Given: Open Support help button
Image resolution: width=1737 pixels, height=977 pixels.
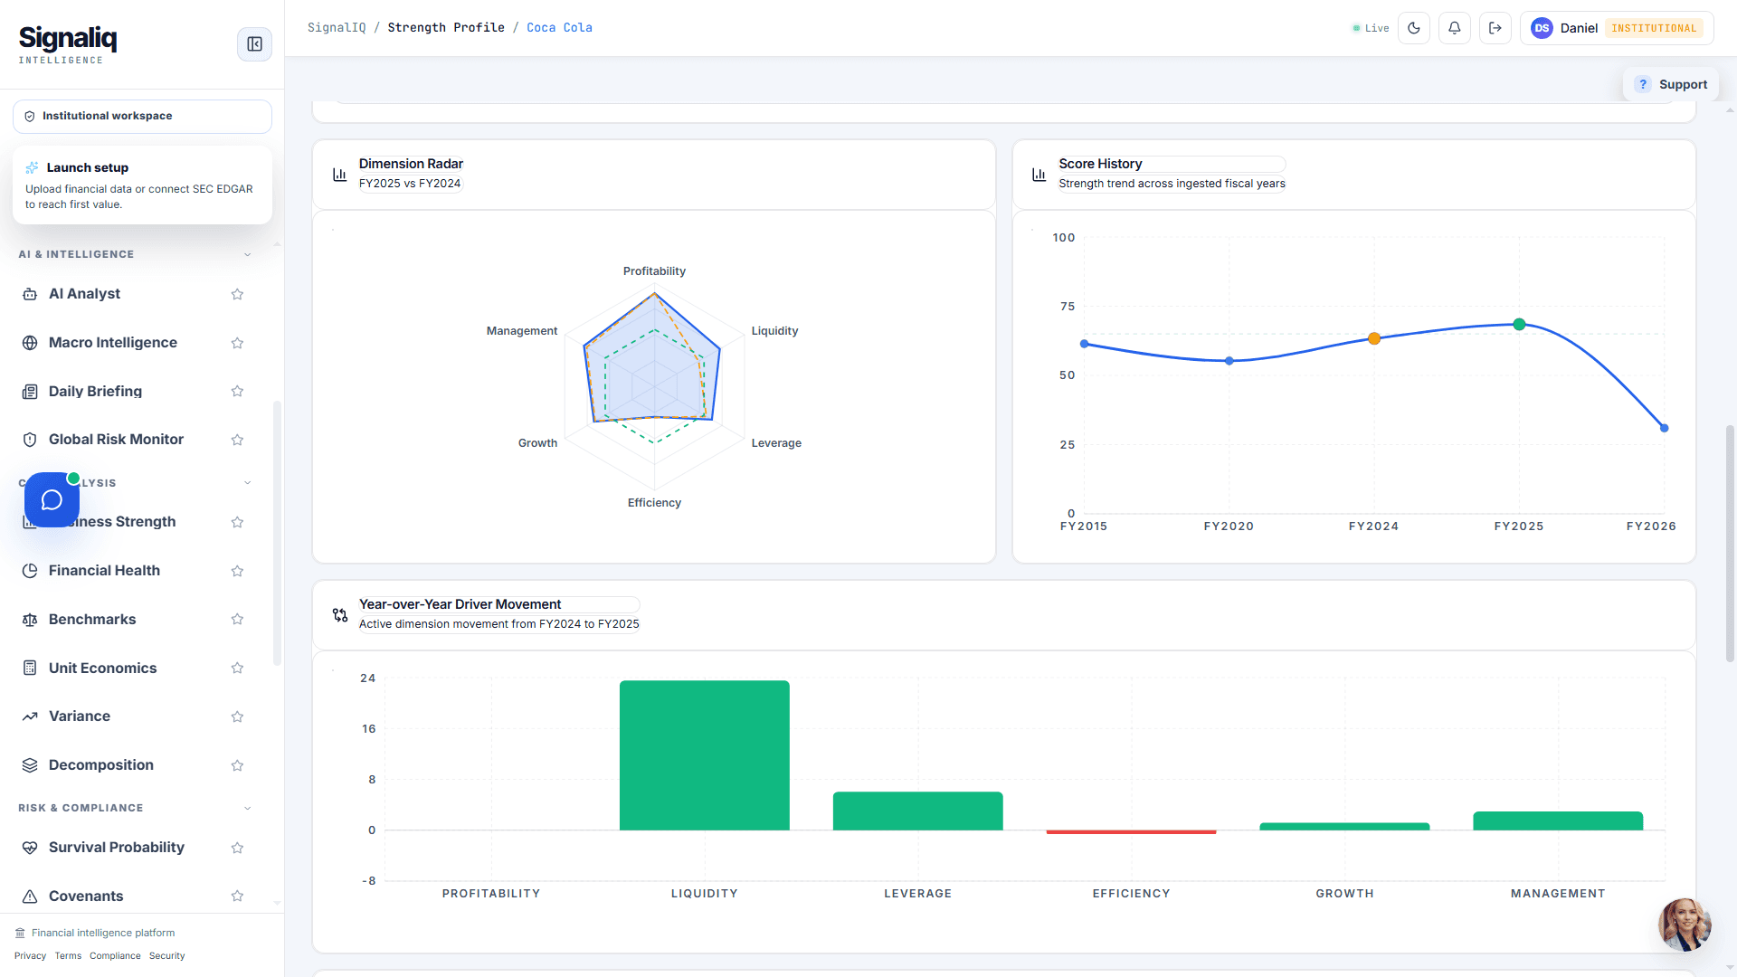Looking at the screenshot, I should tap(1671, 84).
